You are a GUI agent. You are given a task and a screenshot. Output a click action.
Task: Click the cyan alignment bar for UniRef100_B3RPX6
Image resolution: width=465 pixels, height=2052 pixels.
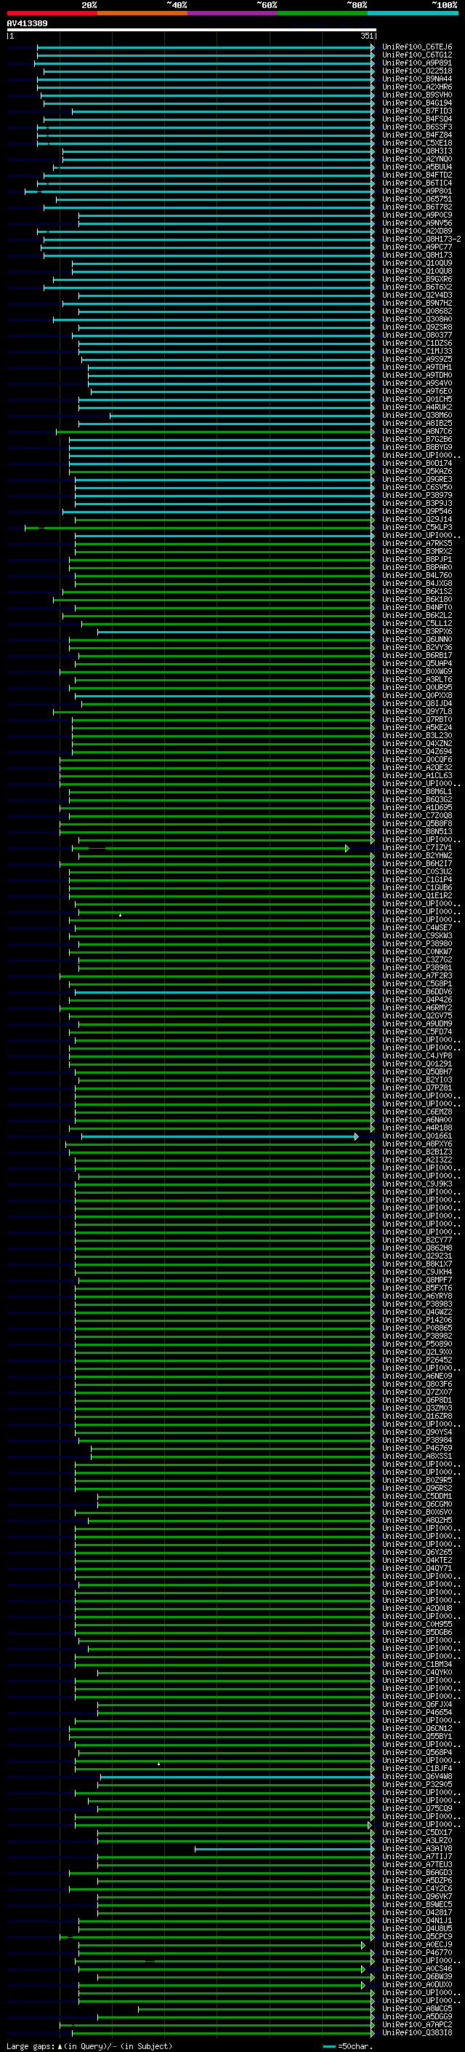coord(235,632)
